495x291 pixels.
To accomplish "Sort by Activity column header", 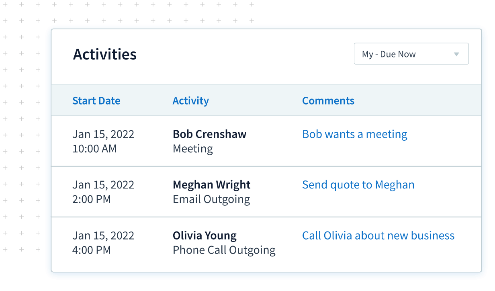I will click(191, 100).
